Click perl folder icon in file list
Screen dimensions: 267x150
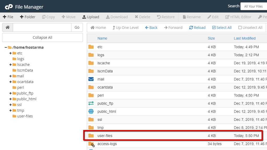pyautogui.click(x=91, y=95)
